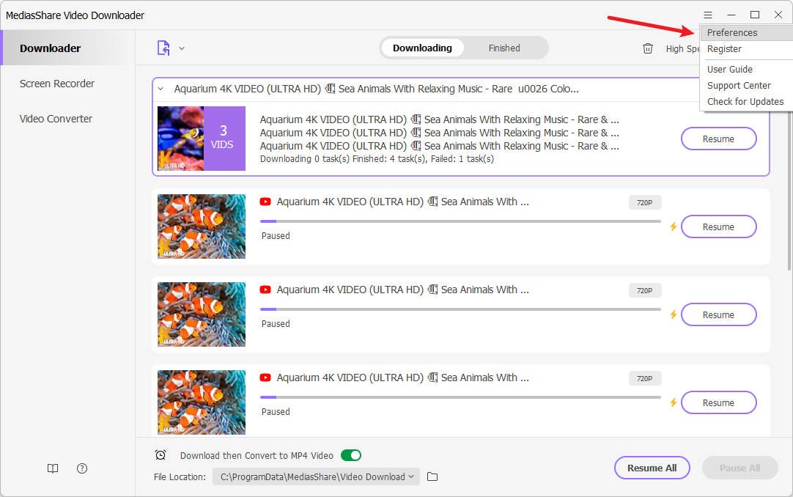Open the hamburger menu icon in title bar
This screenshot has height=497, width=793.
pyautogui.click(x=707, y=15)
